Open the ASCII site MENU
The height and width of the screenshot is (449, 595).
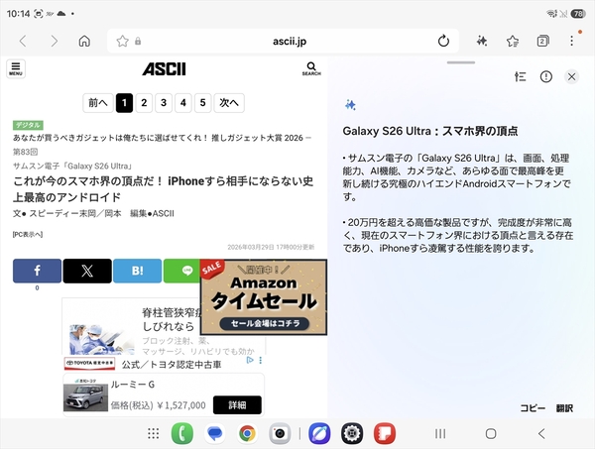click(x=16, y=68)
